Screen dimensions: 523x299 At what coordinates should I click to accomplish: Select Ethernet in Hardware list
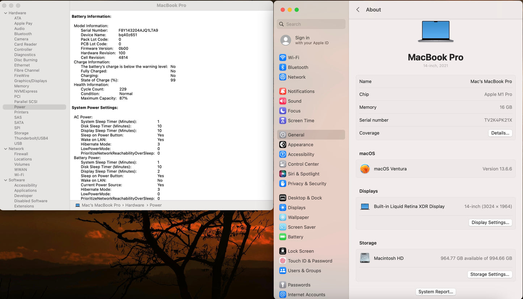click(x=22, y=65)
